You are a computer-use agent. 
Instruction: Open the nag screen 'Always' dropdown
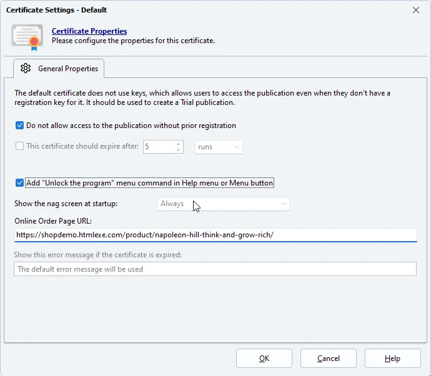(223, 204)
